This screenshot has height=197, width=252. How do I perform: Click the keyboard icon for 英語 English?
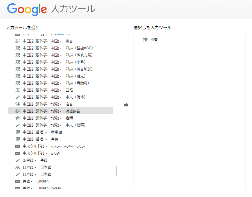18,181
